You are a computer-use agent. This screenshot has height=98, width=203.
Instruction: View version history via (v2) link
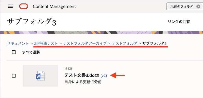[104, 75]
